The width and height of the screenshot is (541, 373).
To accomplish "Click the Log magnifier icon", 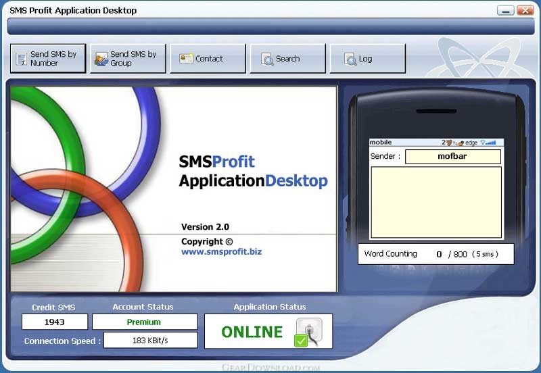I will click(350, 59).
